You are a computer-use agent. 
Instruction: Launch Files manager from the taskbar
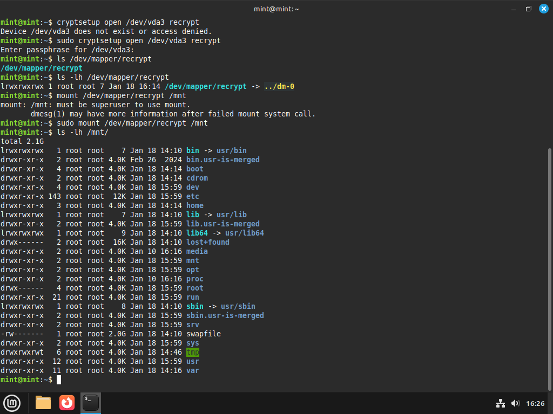pos(43,403)
